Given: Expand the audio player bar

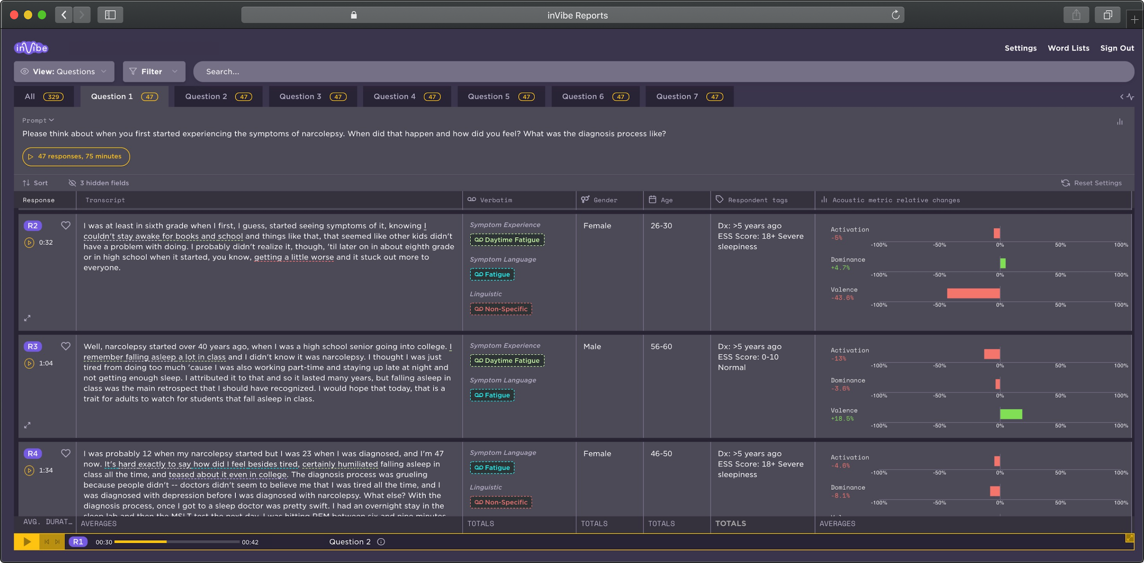Looking at the screenshot, I should pyautogui.click(x=1129, y=538).
